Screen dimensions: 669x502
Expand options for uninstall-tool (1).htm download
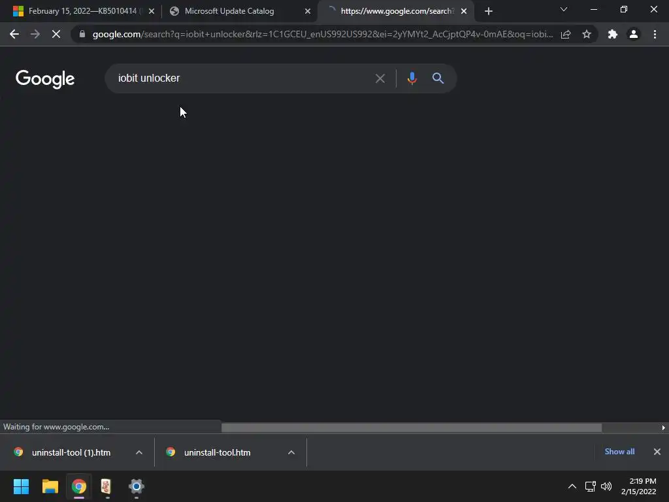pos(139,452)
